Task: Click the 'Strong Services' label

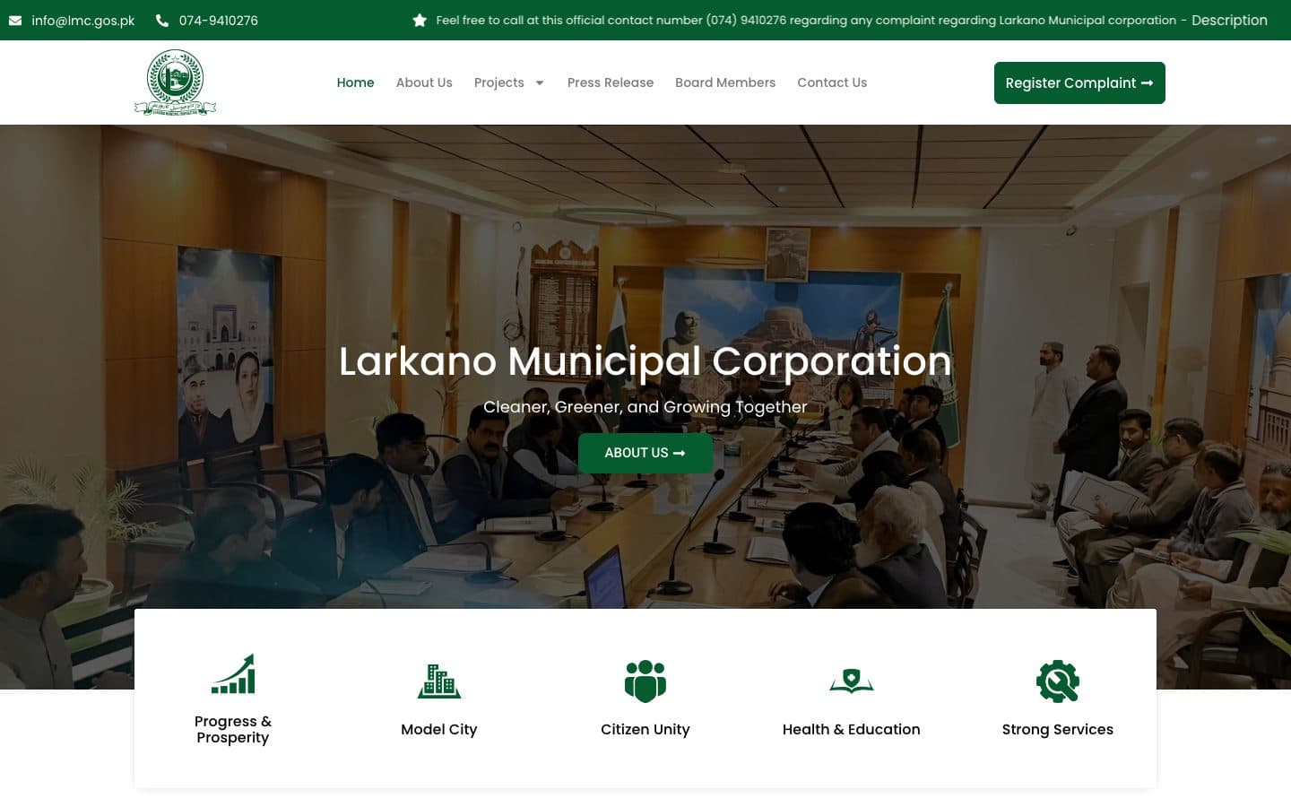Action: coord(1058,729)
